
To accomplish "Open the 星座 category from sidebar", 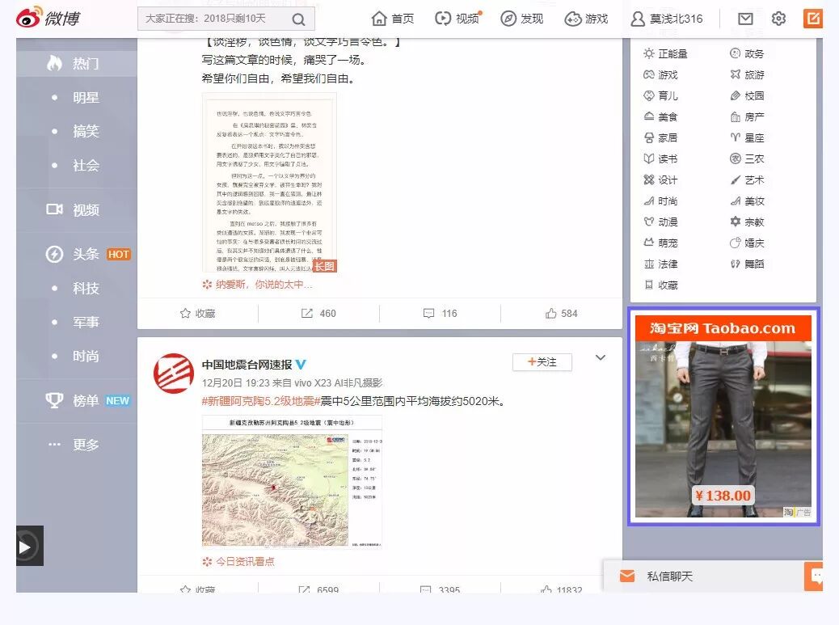I will click(x=750, y=137).
